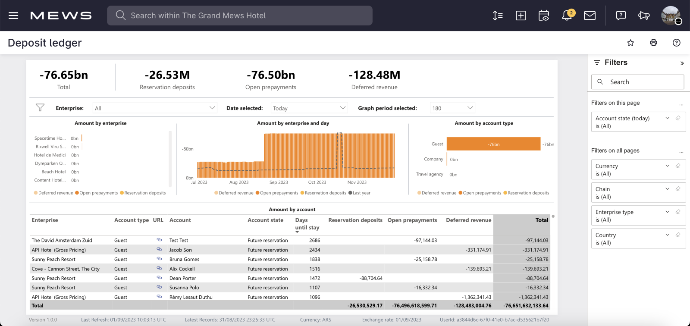
Task: Open the announcements megaphone icon
Action: [x=644, y=16]
